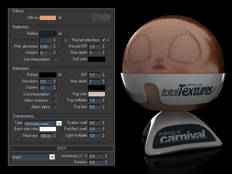Enable Refraction Use interpolation checkbox

pyautogui.click(x=55, y=94)
